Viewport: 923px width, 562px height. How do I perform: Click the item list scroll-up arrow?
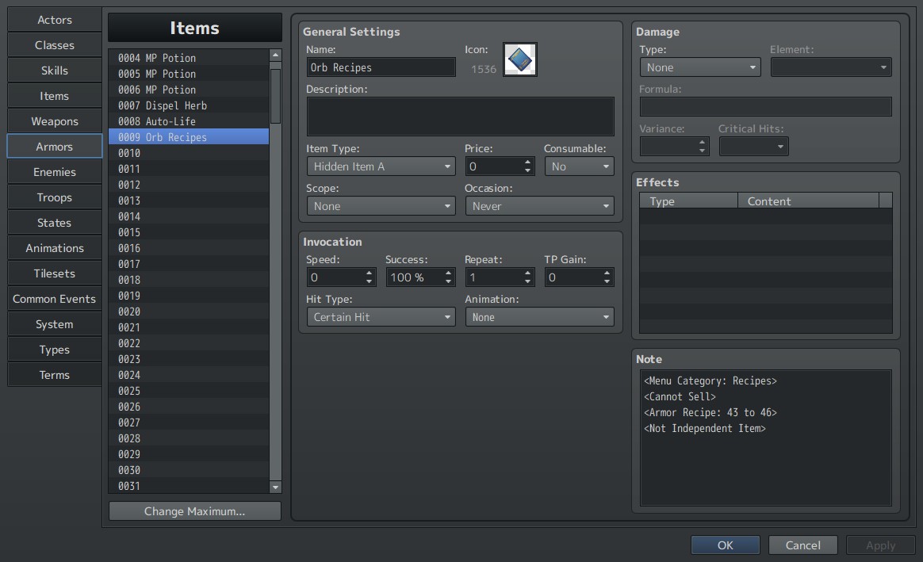click(x=275, y=55)
